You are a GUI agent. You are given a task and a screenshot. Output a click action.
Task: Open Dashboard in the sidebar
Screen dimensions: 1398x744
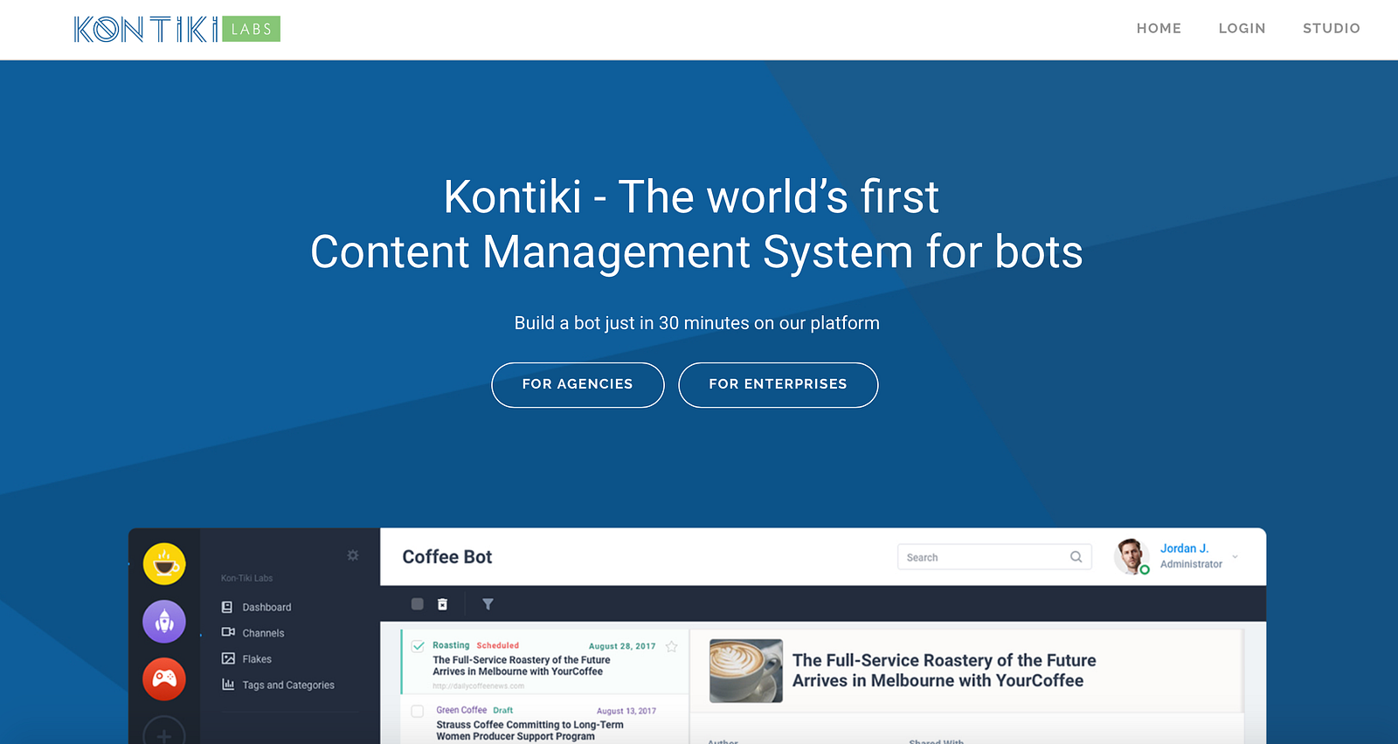click(266, 607)
